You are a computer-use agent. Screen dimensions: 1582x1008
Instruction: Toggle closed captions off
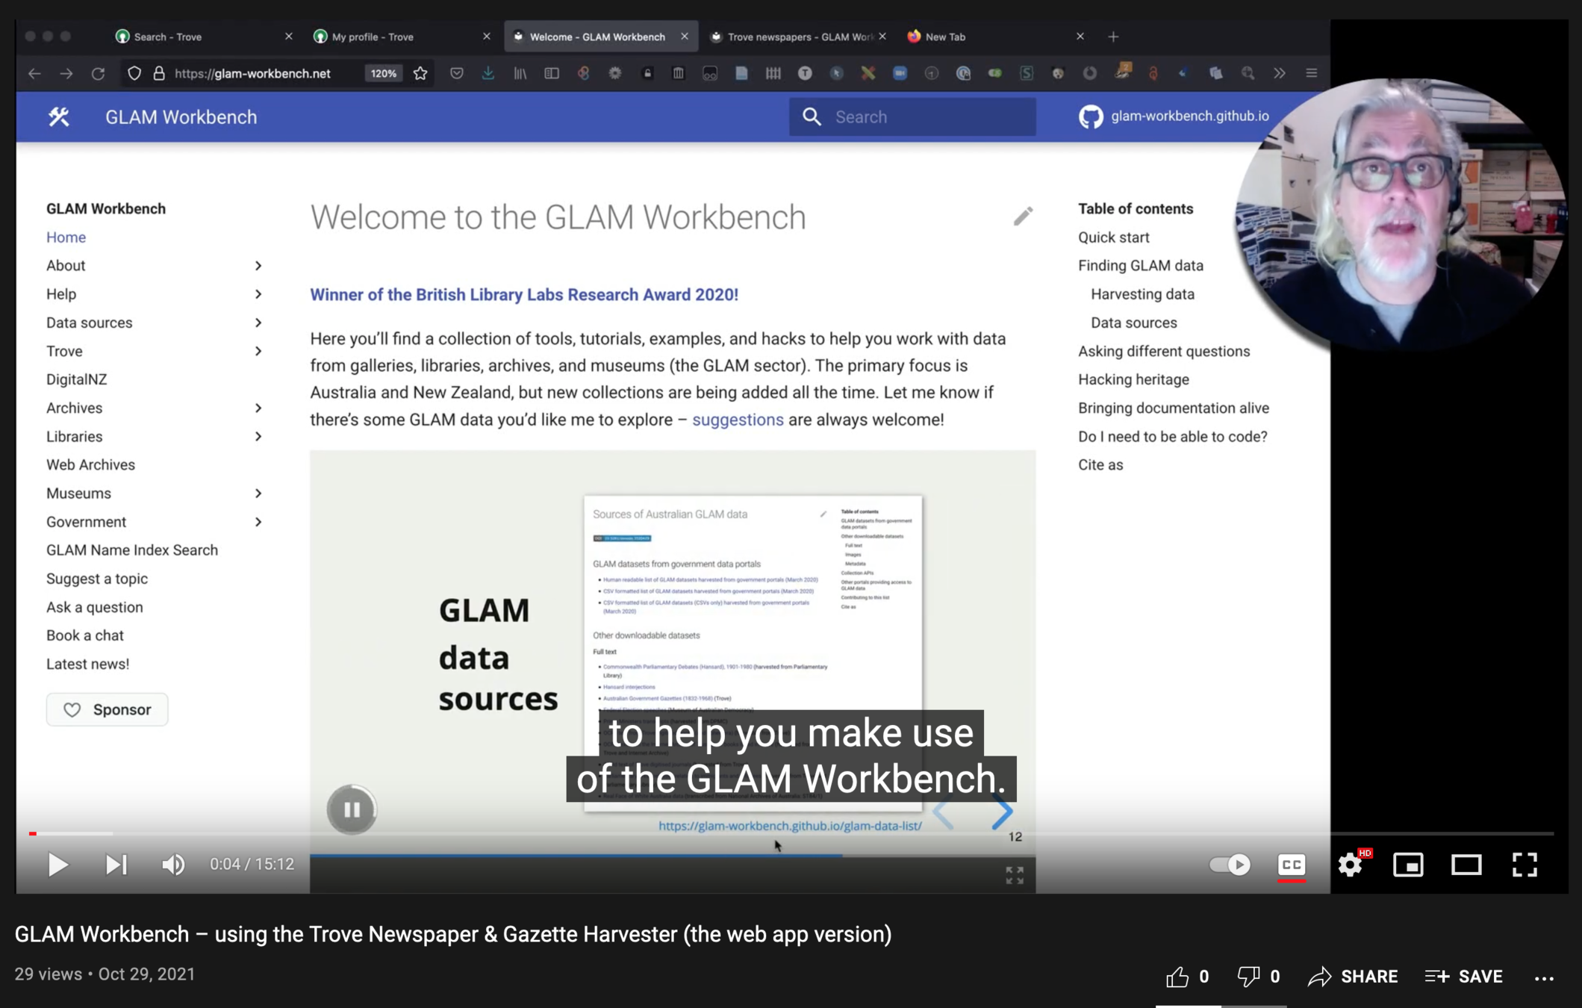1292,865
